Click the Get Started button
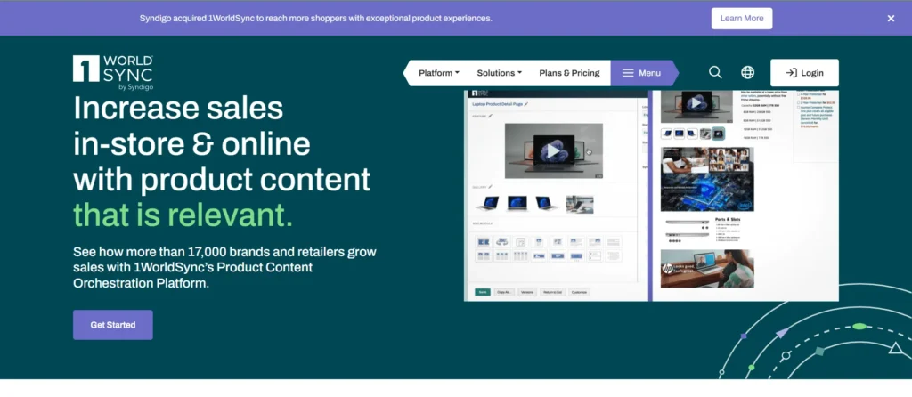The width and height of the screenshot is (912, 397). pyautogui.click(x=113, y=325)
